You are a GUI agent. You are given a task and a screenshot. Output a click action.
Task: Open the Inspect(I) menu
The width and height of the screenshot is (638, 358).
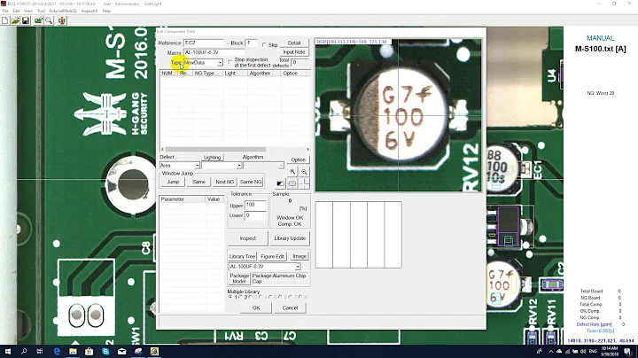pyautogui.click(x=89, y=11)
